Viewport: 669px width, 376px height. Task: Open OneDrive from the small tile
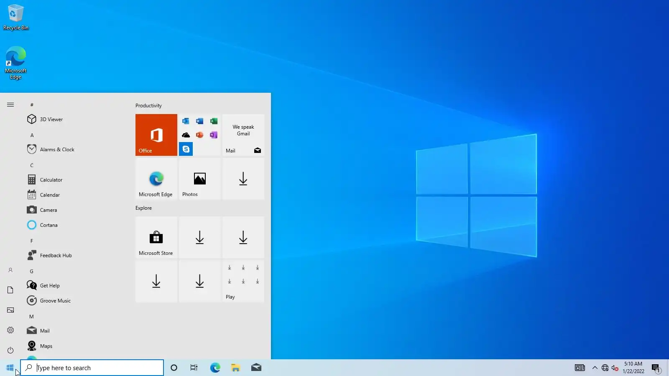pyautogui.click(x=186, y=135)
